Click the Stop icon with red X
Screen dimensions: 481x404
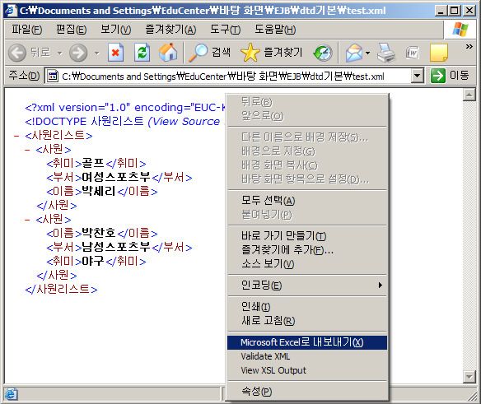point(115,53)
